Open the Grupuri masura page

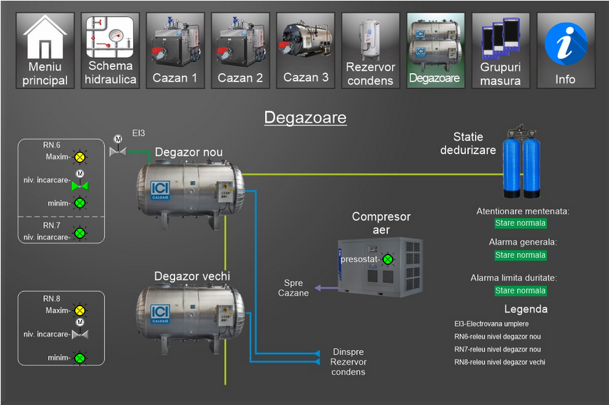click(x=500, y=50)
